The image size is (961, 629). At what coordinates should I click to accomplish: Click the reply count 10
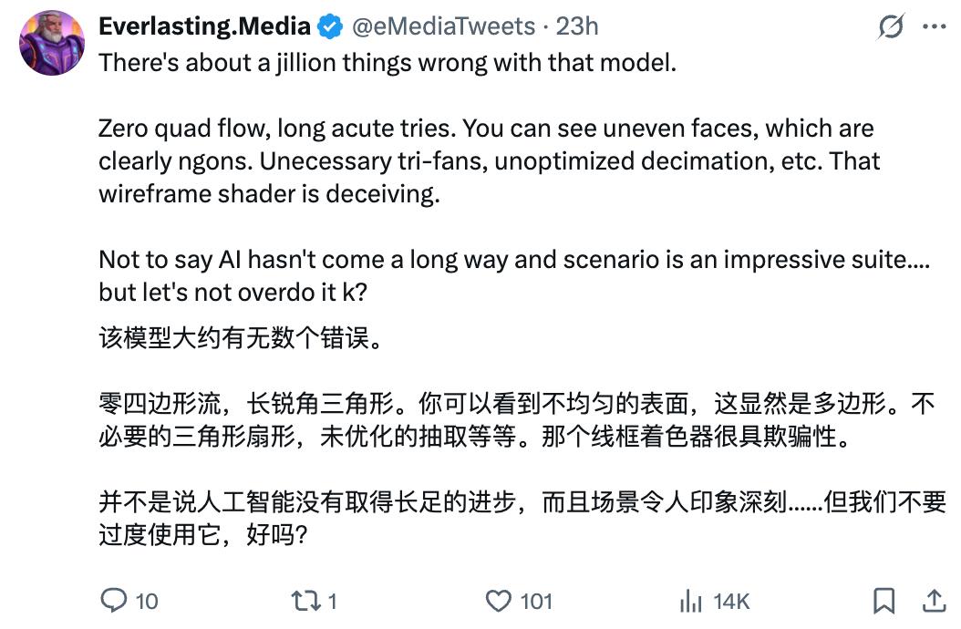(147, 602)
